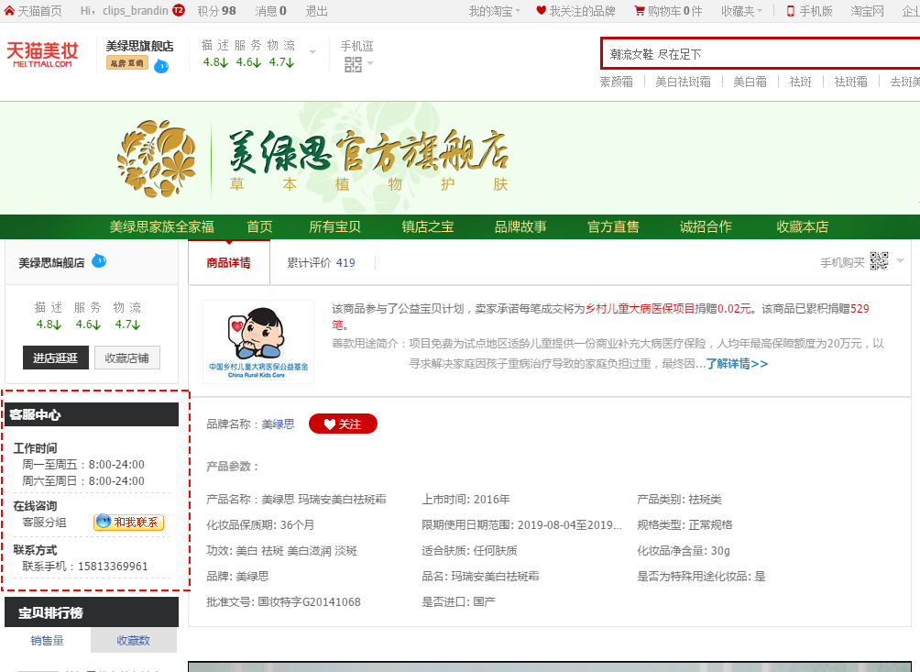Click the 乡村儿童大病医保项目 link
Viewport: 920px width, 672px height.
pos(641,309)
